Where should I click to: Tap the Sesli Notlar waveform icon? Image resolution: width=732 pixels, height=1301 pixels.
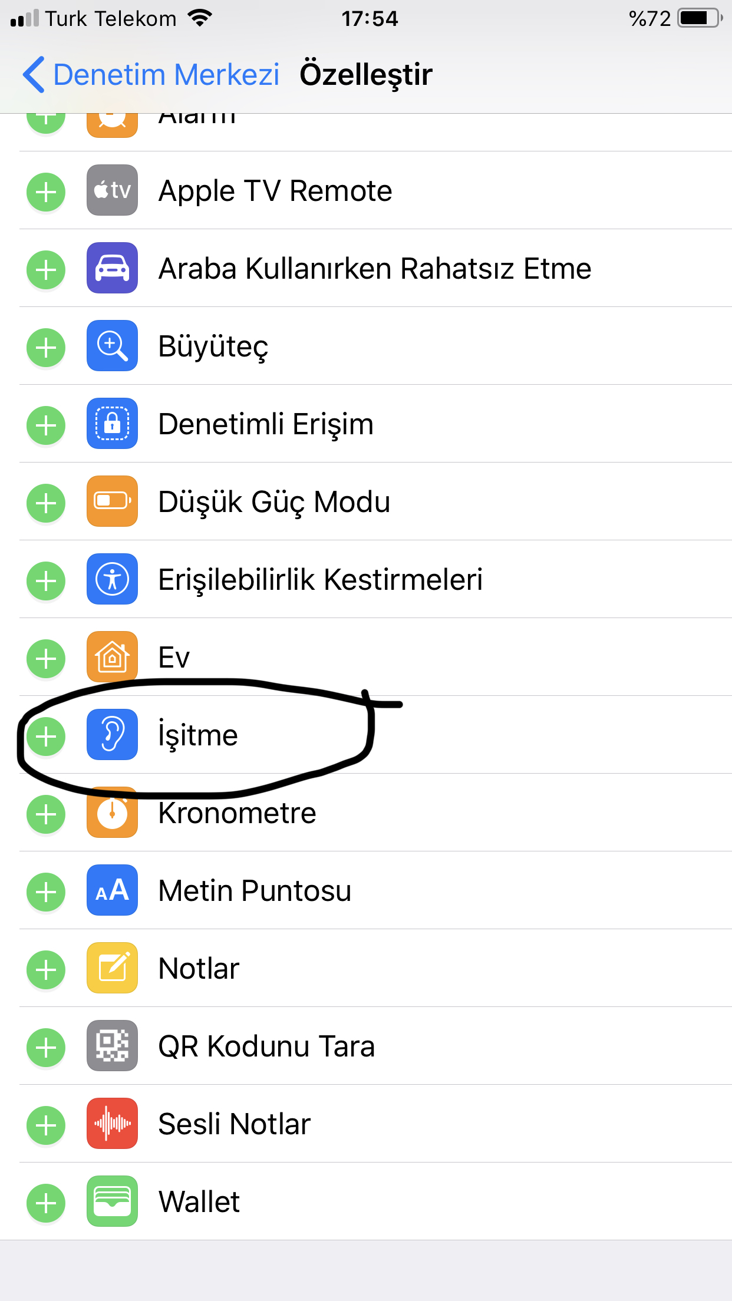pyautogui.click(x=112, y=1124)
